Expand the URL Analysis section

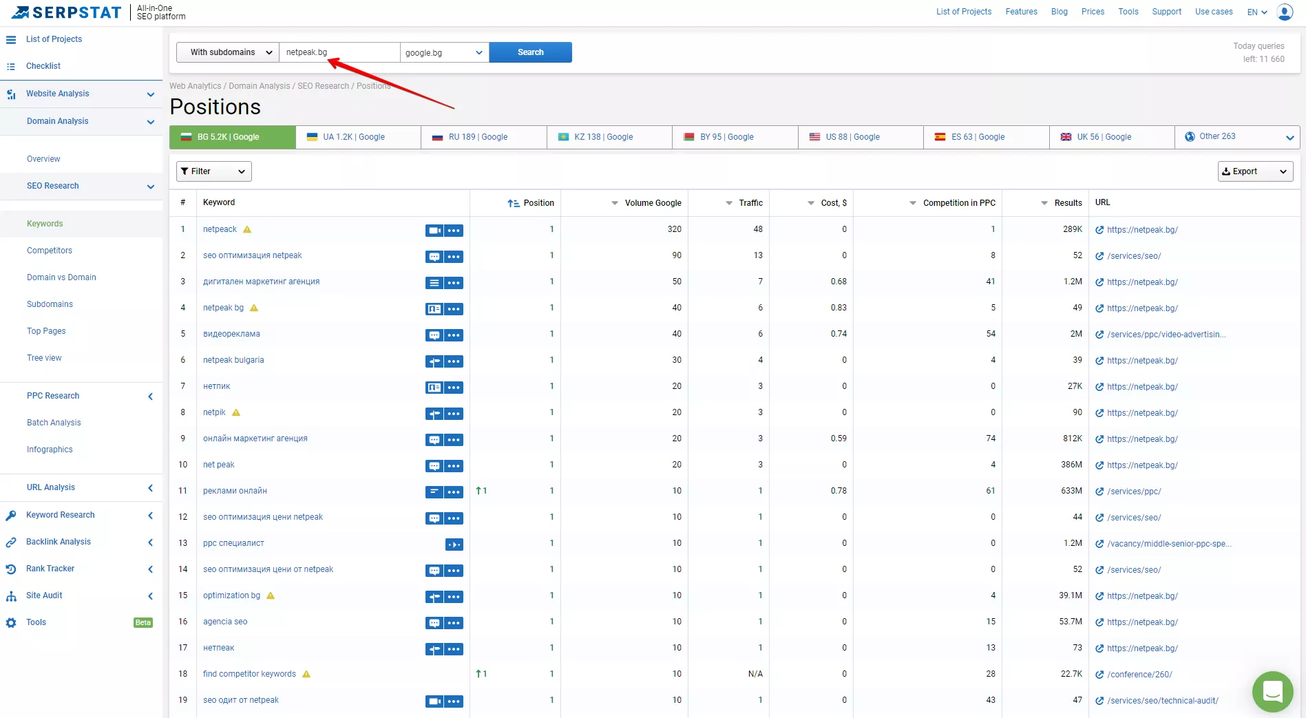(x=151, y=488)
